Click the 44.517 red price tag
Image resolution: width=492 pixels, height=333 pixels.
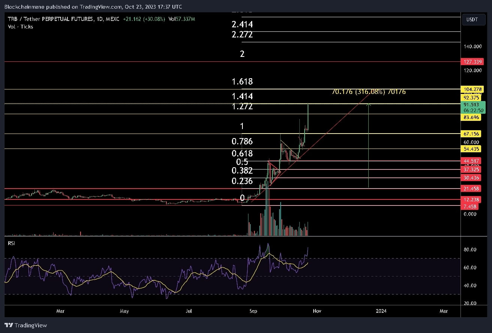pyautogui.click(x=472, y=161)
